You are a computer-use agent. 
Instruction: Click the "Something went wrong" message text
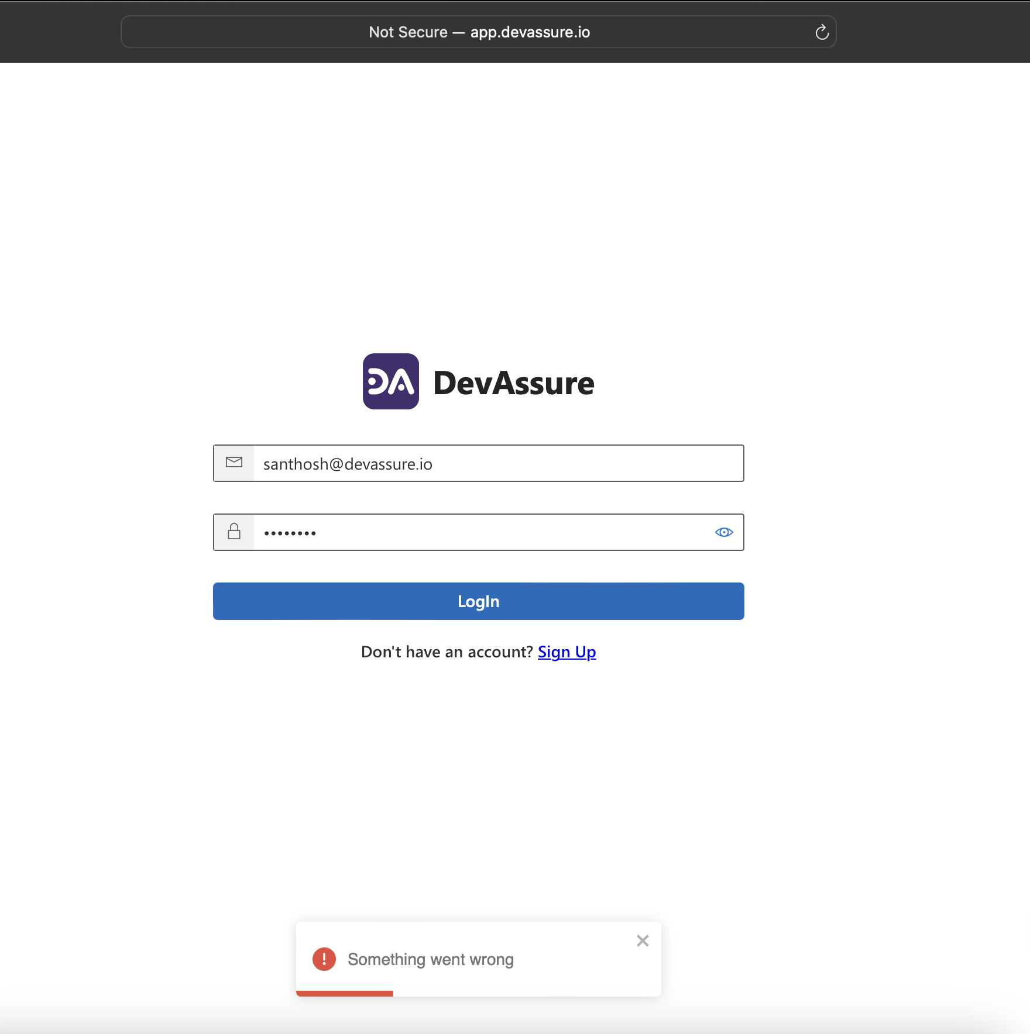(x=430, y=959)
